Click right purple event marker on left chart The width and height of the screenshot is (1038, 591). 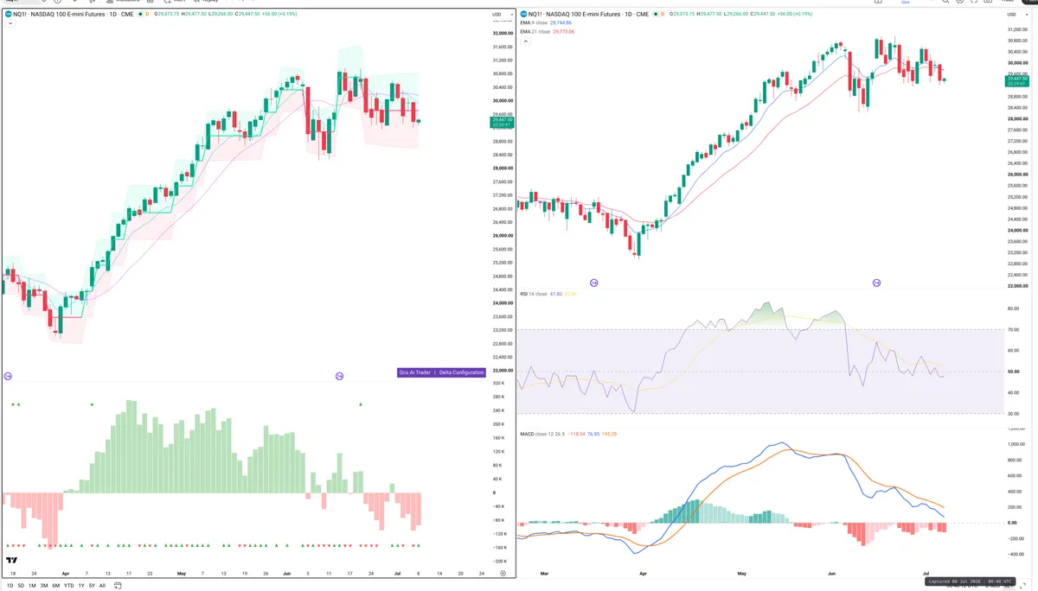point(339,376)
